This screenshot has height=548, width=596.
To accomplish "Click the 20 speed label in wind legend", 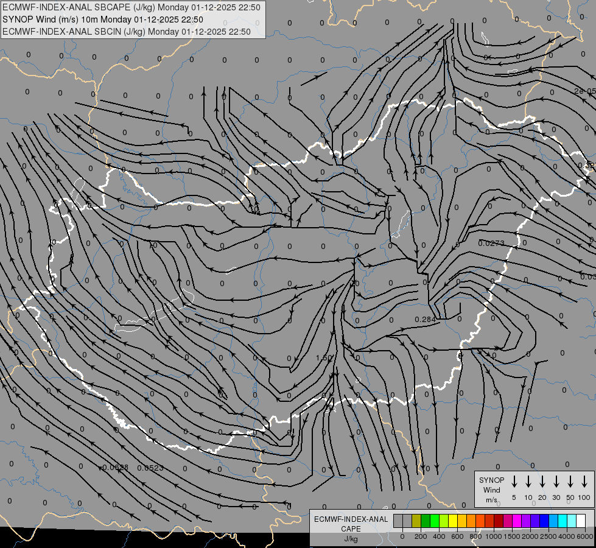I will [542, 497].
